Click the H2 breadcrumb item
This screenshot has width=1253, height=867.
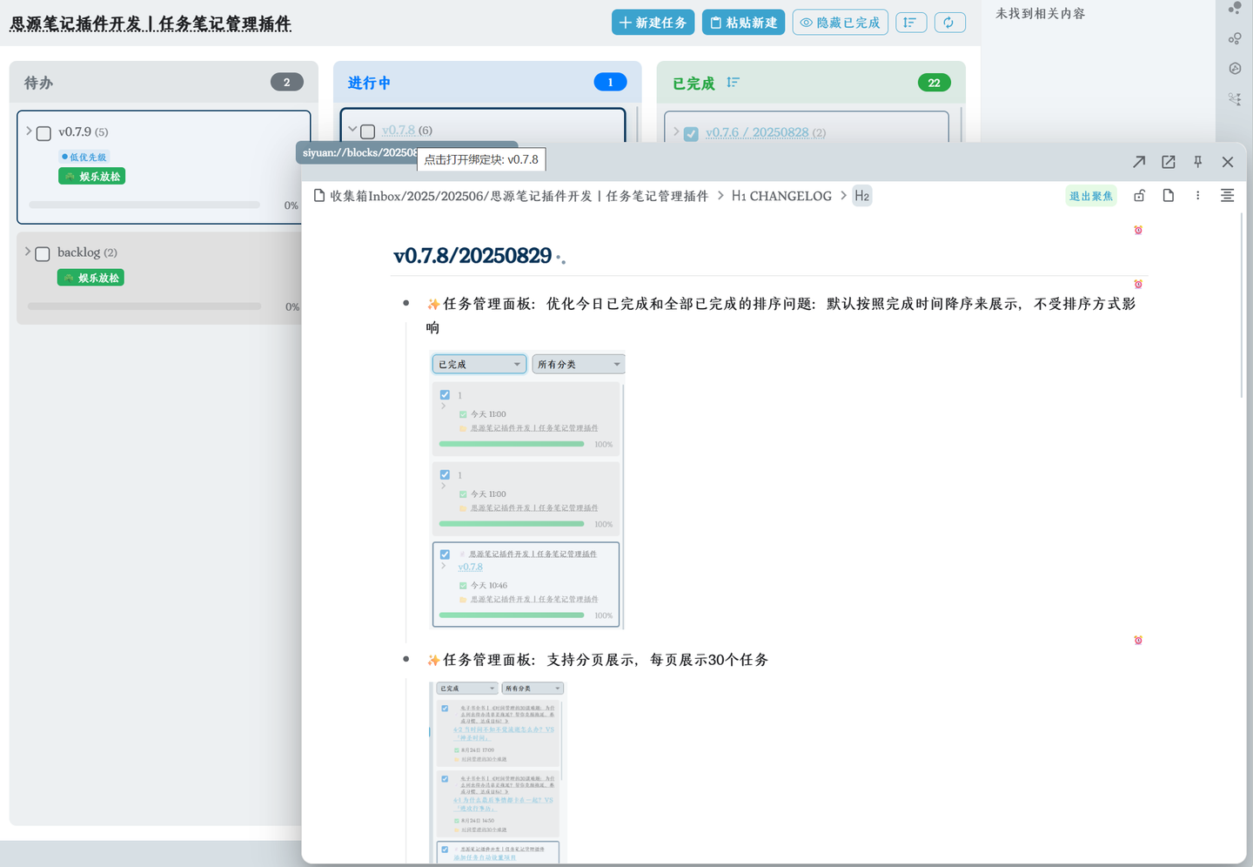click(861, 196)
